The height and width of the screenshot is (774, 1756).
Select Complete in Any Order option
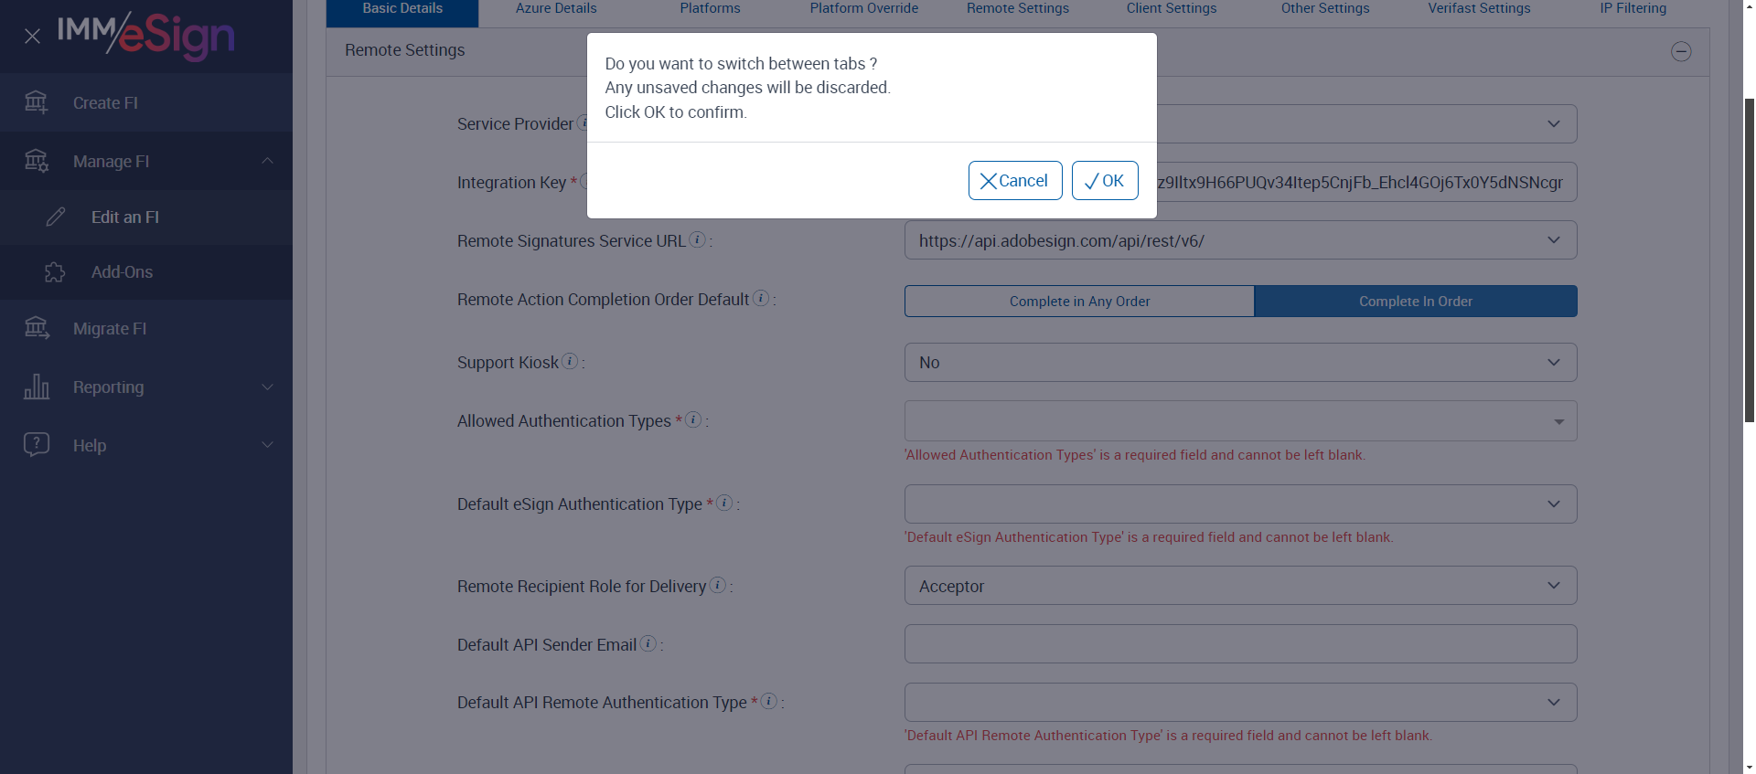click(1079, 302)
